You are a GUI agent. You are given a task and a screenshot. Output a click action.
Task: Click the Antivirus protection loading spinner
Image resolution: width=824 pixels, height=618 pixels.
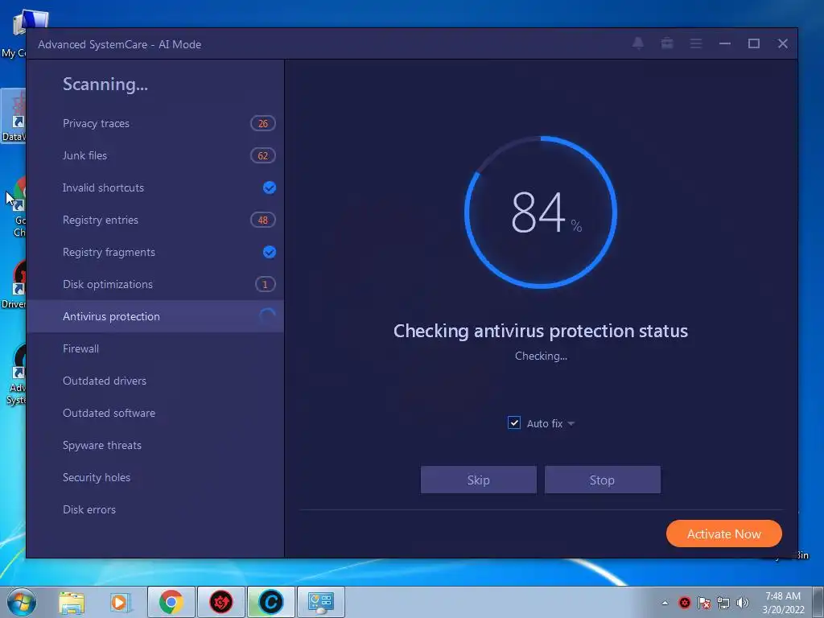pos(267,316)
